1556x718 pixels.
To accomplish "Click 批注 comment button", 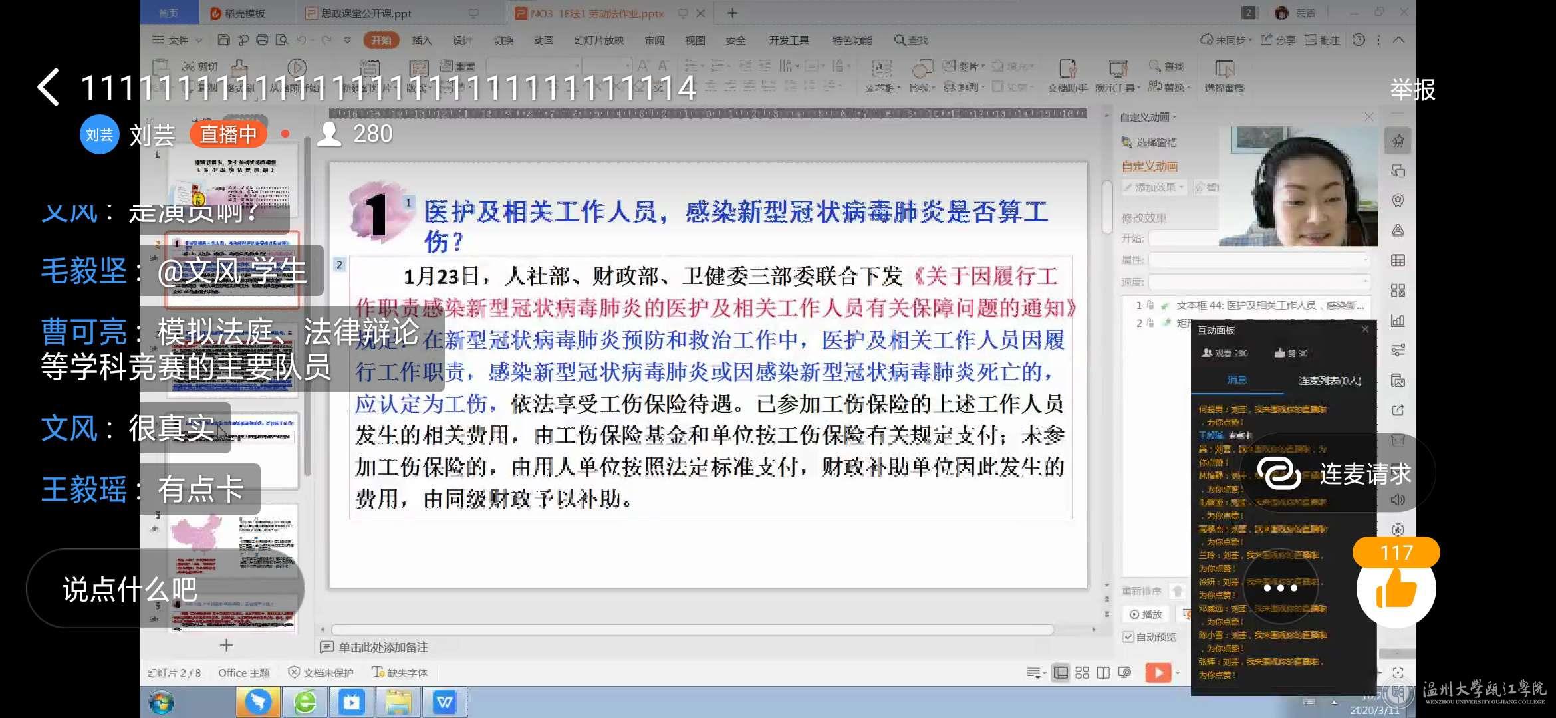I will pyautogui.click(x=1322, y=40).
